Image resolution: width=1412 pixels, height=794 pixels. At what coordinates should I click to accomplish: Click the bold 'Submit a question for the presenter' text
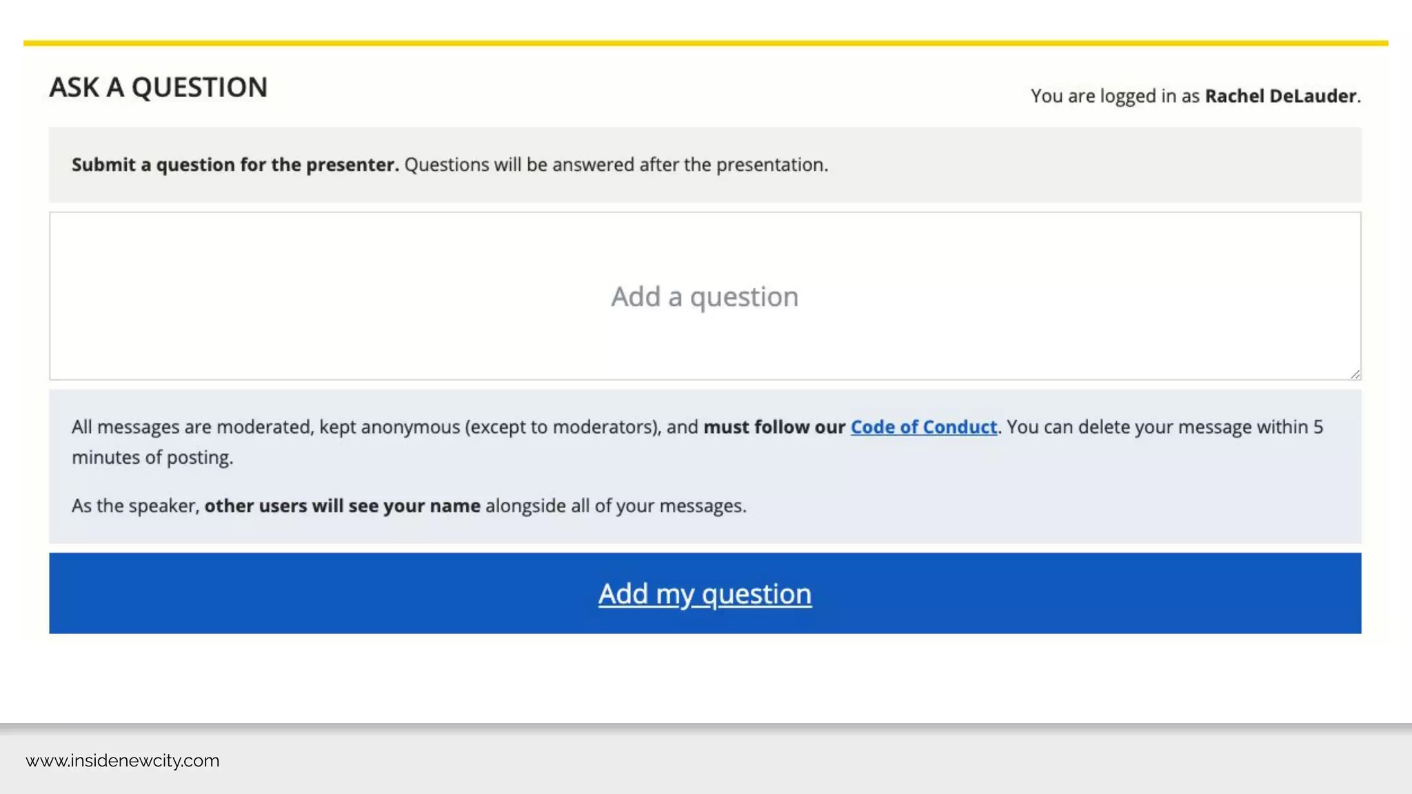pyautogui.click(x=235, y=165)
